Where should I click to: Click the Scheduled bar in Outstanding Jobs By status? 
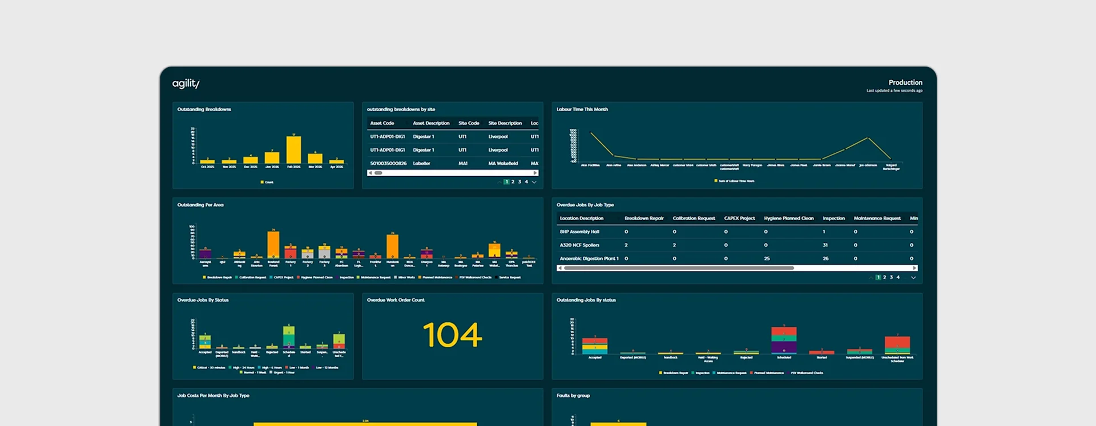(x=784, y=340)
